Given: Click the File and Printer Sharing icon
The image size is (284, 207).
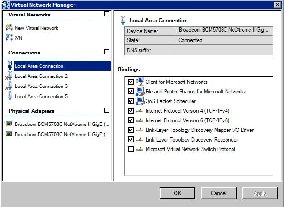Looking at the screenshot, I should coord(140,92).
